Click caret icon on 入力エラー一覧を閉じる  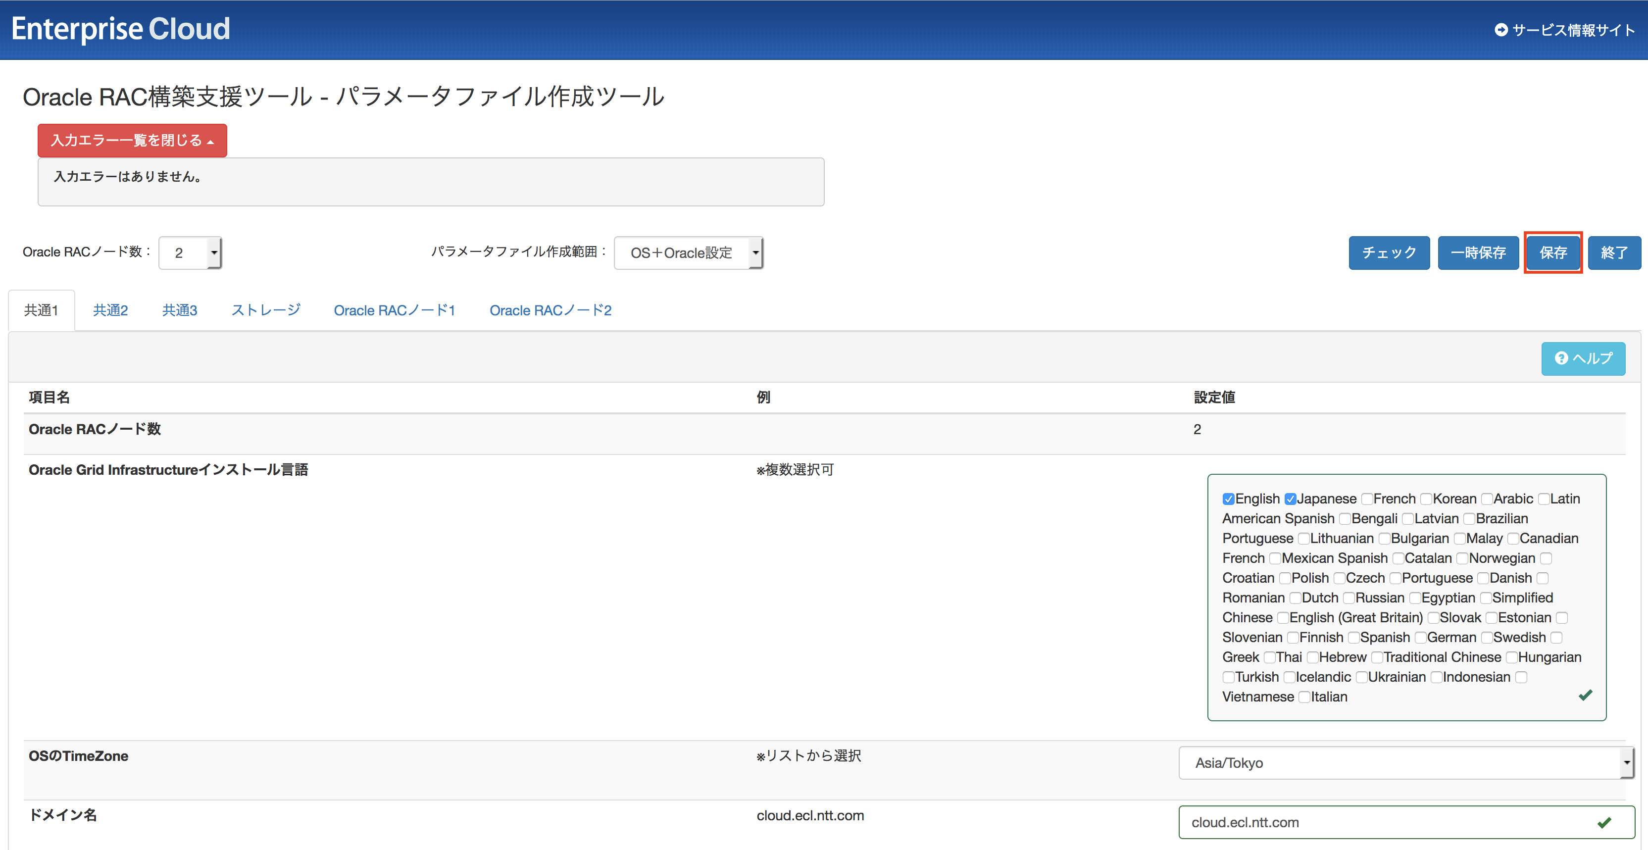click(211, 142)
